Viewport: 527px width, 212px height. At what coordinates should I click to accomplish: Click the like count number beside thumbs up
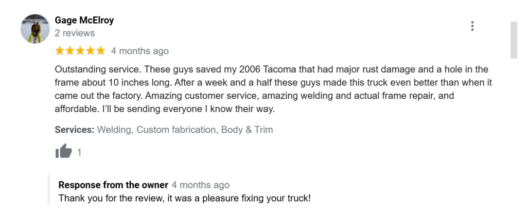[x=79, y=152]
